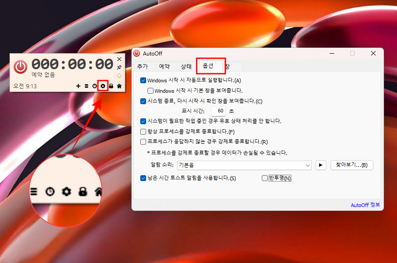Click the 000:00:00 timer display
This screenshot has height=263, width=397.
pos(72,64)
